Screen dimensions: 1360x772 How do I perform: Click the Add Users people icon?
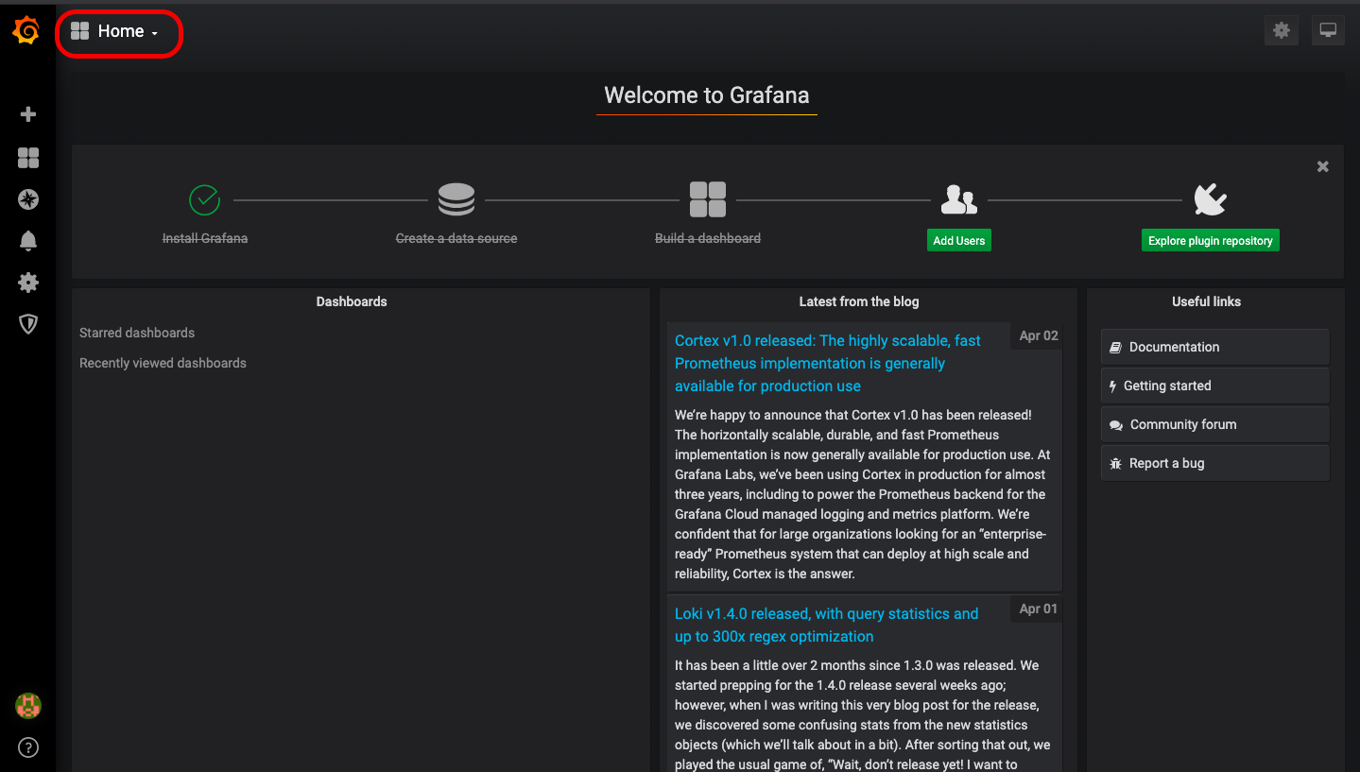tap(959, 199)
